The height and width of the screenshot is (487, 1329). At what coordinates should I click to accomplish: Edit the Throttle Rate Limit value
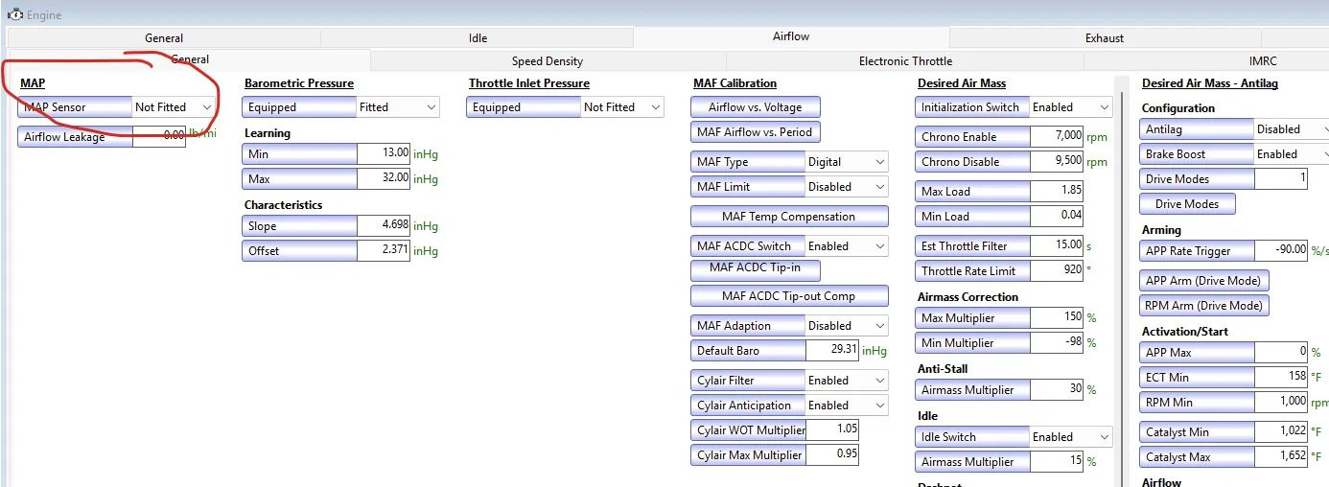[1057, 271]
